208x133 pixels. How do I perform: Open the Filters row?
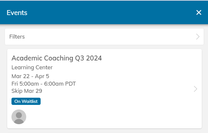point(104,37)
